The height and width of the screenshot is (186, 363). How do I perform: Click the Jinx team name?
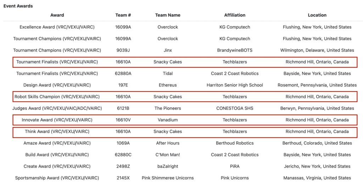[168, 50]
